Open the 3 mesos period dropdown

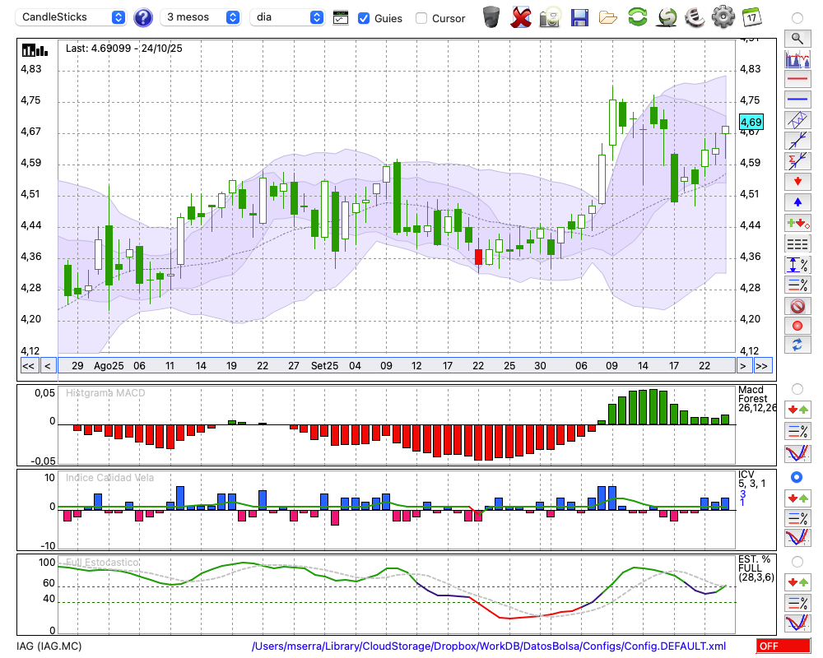pyautogui.click(x=201, y=17)
